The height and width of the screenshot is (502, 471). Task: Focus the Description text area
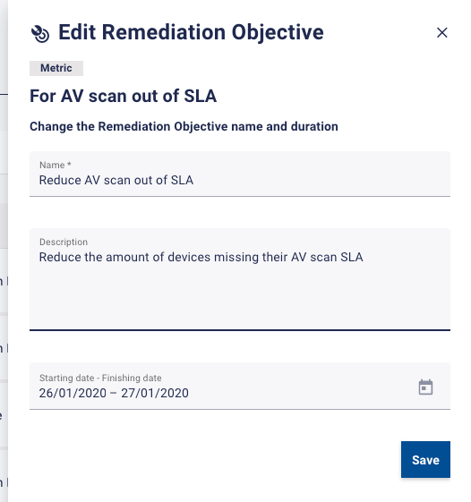[240, 279]
